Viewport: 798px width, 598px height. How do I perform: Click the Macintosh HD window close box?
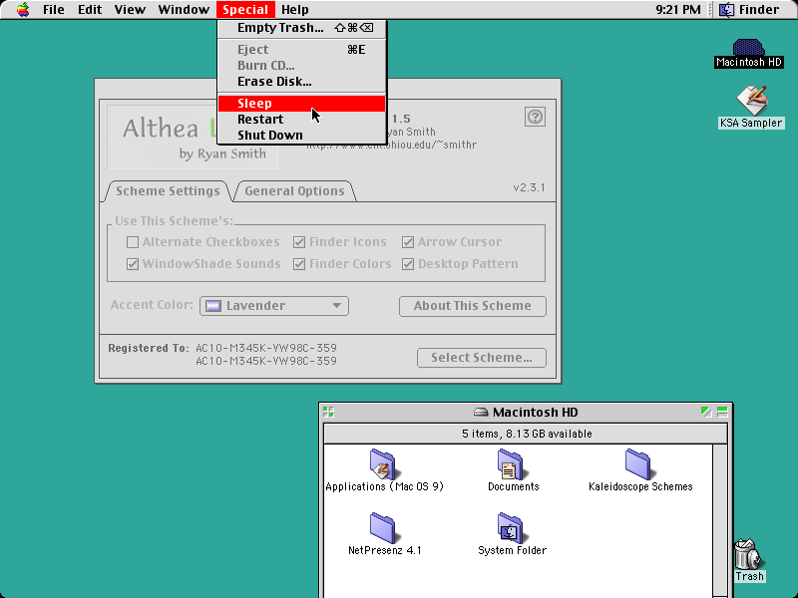(329, 412)
